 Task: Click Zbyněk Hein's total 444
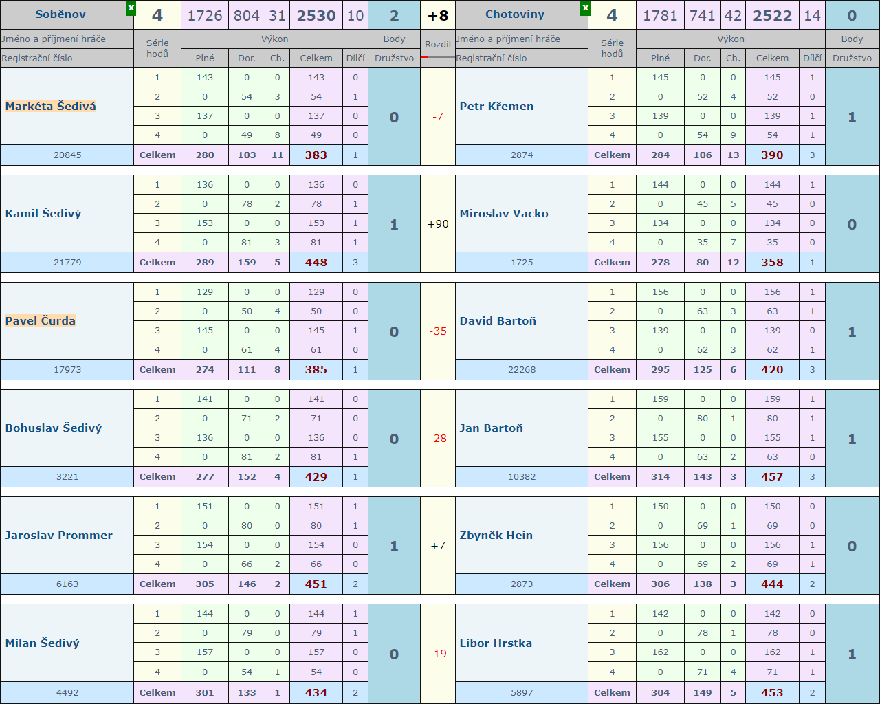pyautogui.click(x=772, y=584)
